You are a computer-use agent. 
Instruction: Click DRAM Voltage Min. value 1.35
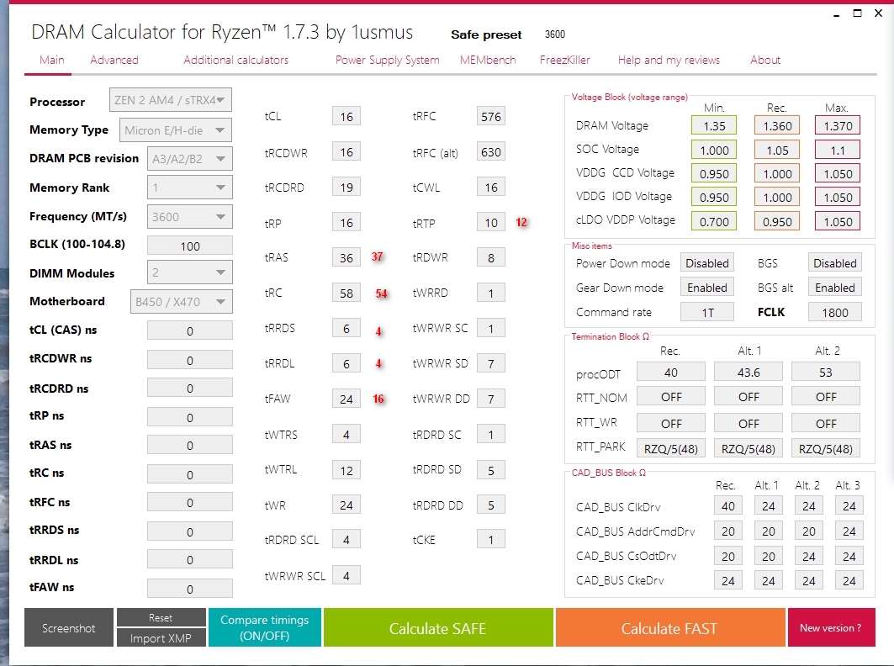click(x=714, y=125)
